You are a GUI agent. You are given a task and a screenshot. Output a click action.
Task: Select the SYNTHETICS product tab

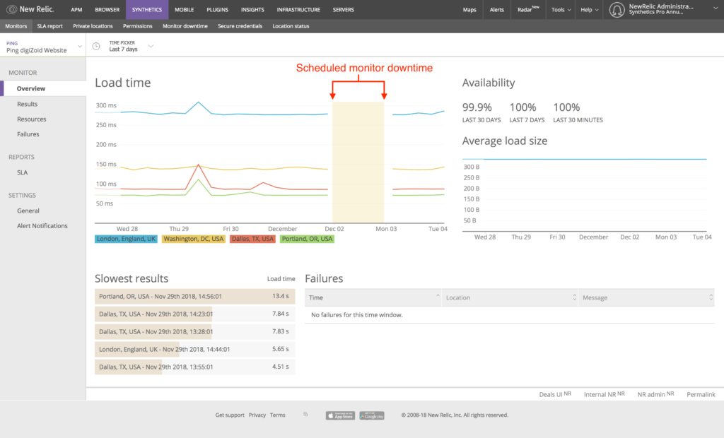pyautogui.click(x=147, y=10)
